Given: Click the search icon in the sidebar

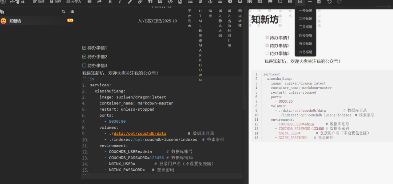Looking at the screenshot, I should (64, 12).
